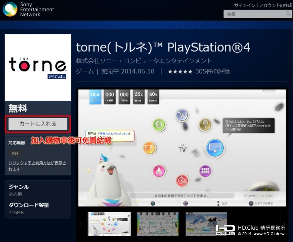
Task: Click the five-star rating
Action: point(180,71)
